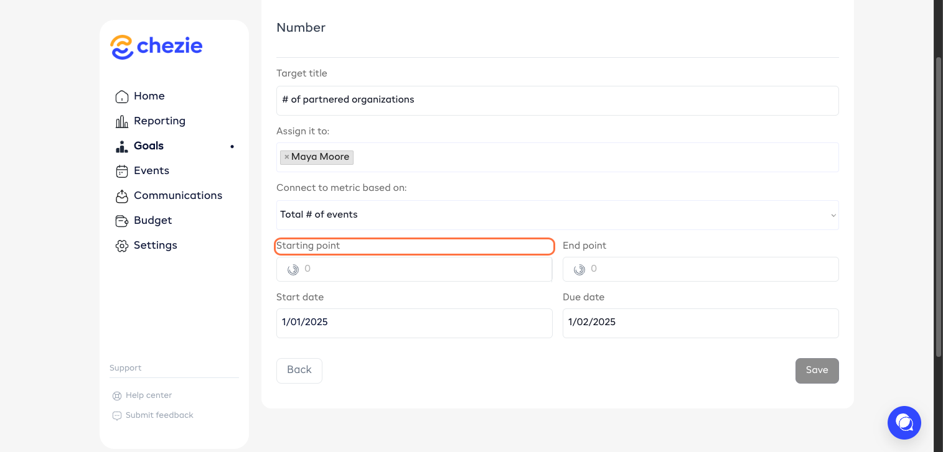943x452 pixels.
Task: Open the Reporting menu item
Action: [x=159, y=121]
